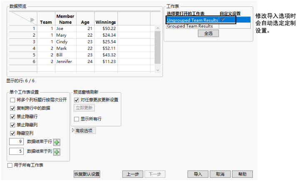Click the 数据结束于行 number field
Screen dimensions: 297x181
17,141
